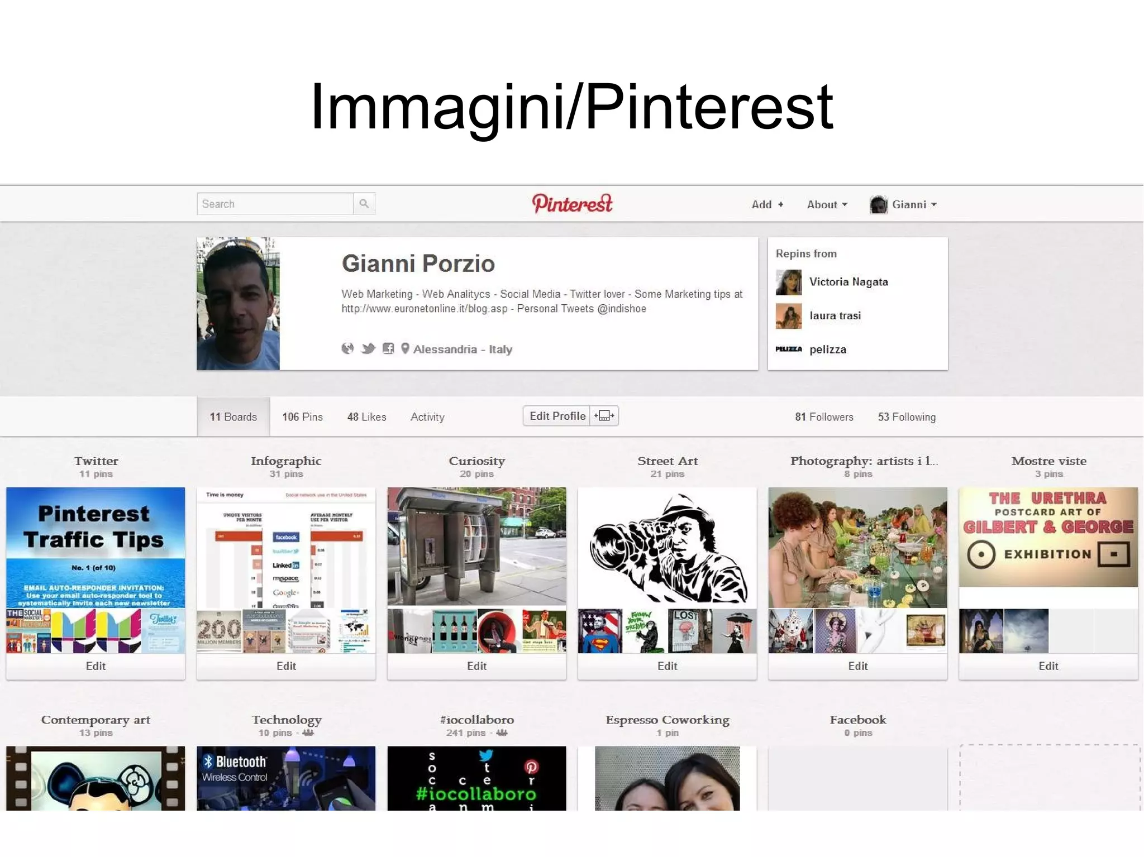Click the Gianni Porzio profile photo
The height and width of the screenshot is (857, 1144).
(239, 304)
